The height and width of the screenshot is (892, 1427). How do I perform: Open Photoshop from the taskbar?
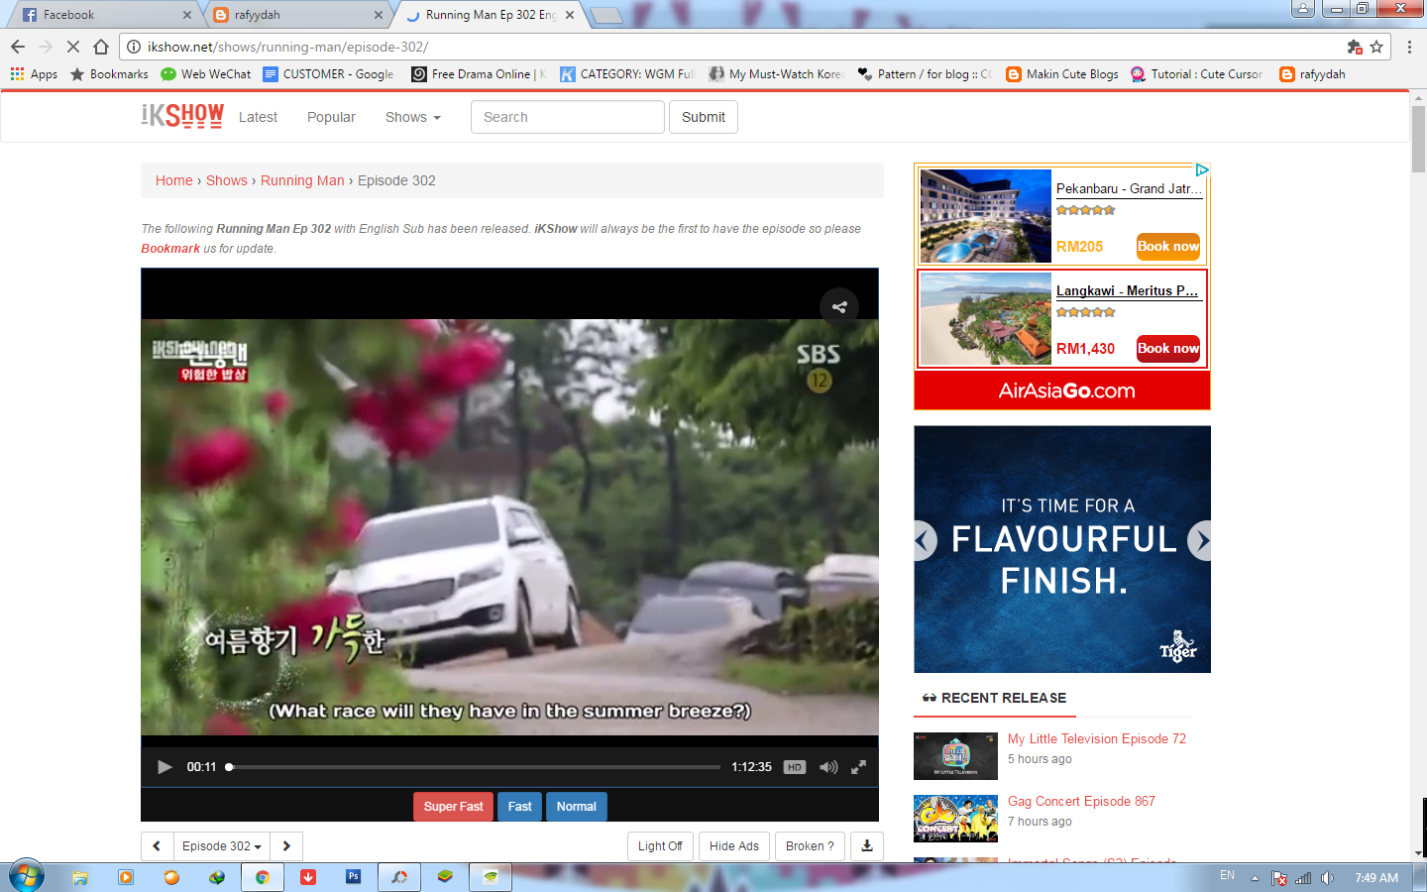(354, 877)
